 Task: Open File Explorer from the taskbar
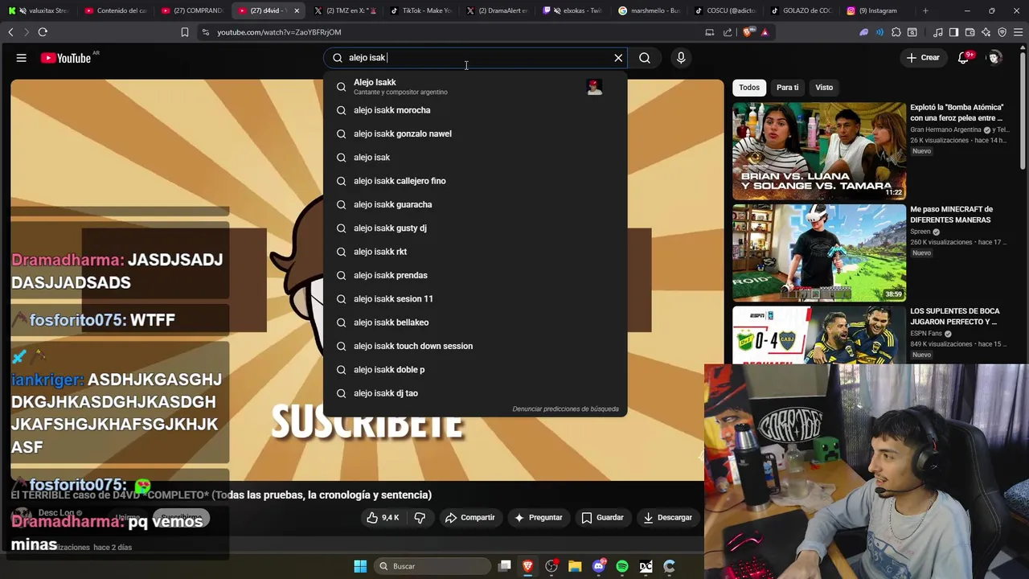pos(575,566)
